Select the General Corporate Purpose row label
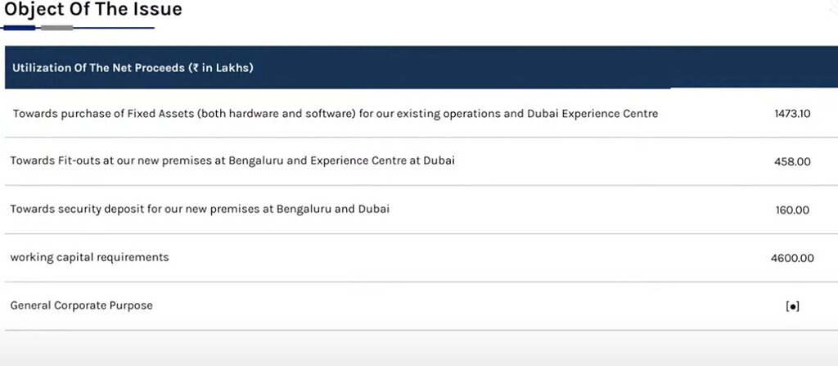Image resolution: width=838 pixels, height=366 pixels. click(81, 305)
